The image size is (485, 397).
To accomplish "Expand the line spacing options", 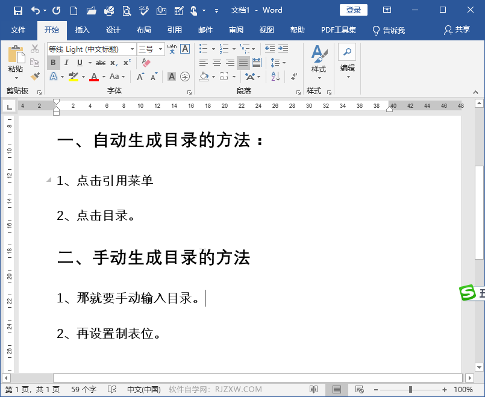I will pyautogui.click(x=278, y=62).
